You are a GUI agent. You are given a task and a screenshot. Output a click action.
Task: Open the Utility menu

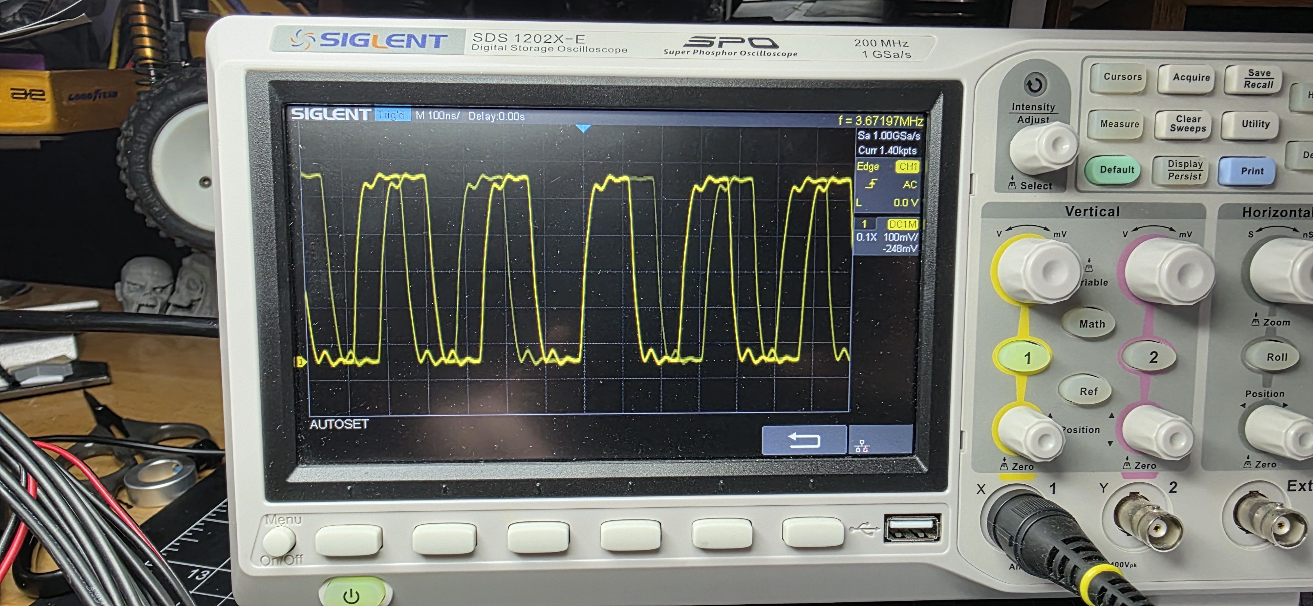(1254, 124)
